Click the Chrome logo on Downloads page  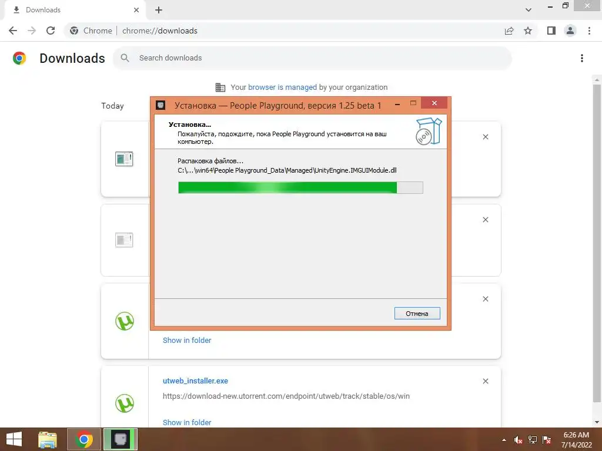19,58
